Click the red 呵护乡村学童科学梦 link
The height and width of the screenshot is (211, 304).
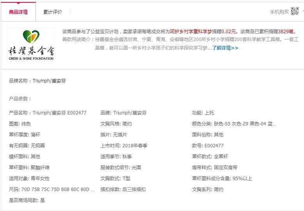pyautogui.click(x=191, y=32)
